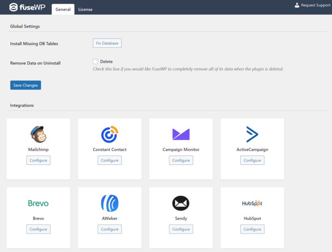Click the ActiveCampaign logo
The width and height of the screenshot is (332, 252).
point(252,134)
